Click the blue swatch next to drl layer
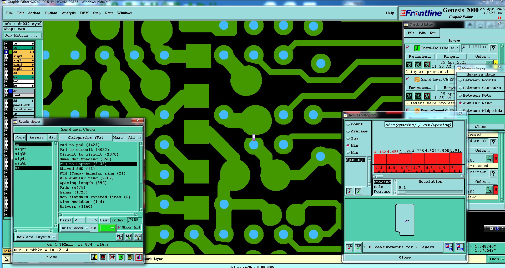This screenshot has height=268, width=505. click(11, 91)
